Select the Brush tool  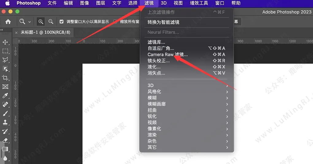tap(5, 113)
